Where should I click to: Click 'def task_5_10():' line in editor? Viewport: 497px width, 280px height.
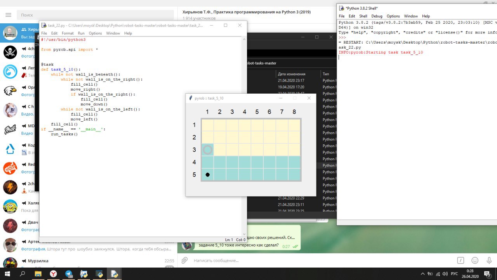coord(61,69)
